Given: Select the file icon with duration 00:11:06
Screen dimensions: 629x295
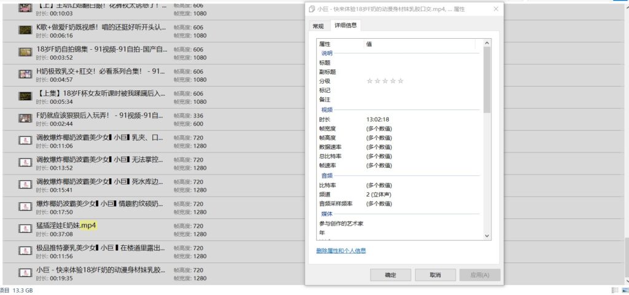Looking at the screenshot, I should point(25,141).
